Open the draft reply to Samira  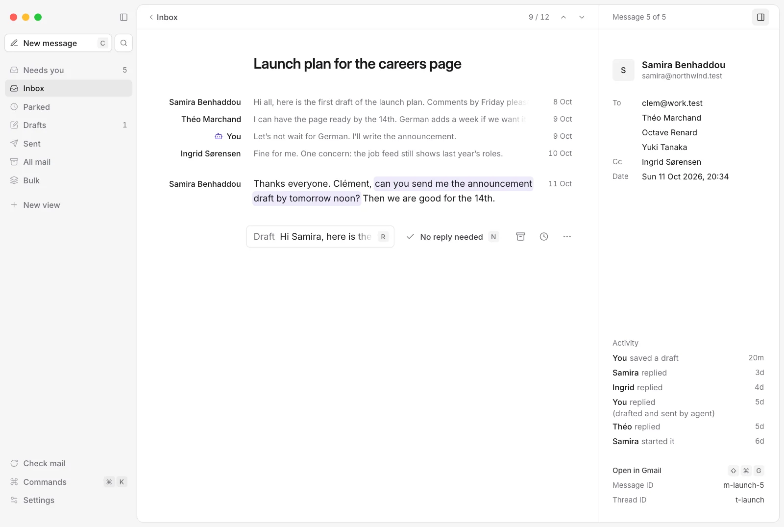pyautogui.click(x=320, y=236)
